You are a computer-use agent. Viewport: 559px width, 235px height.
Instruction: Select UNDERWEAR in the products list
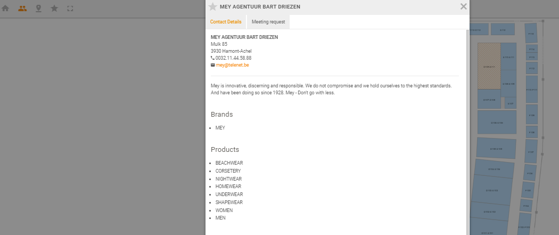point(229,195)
